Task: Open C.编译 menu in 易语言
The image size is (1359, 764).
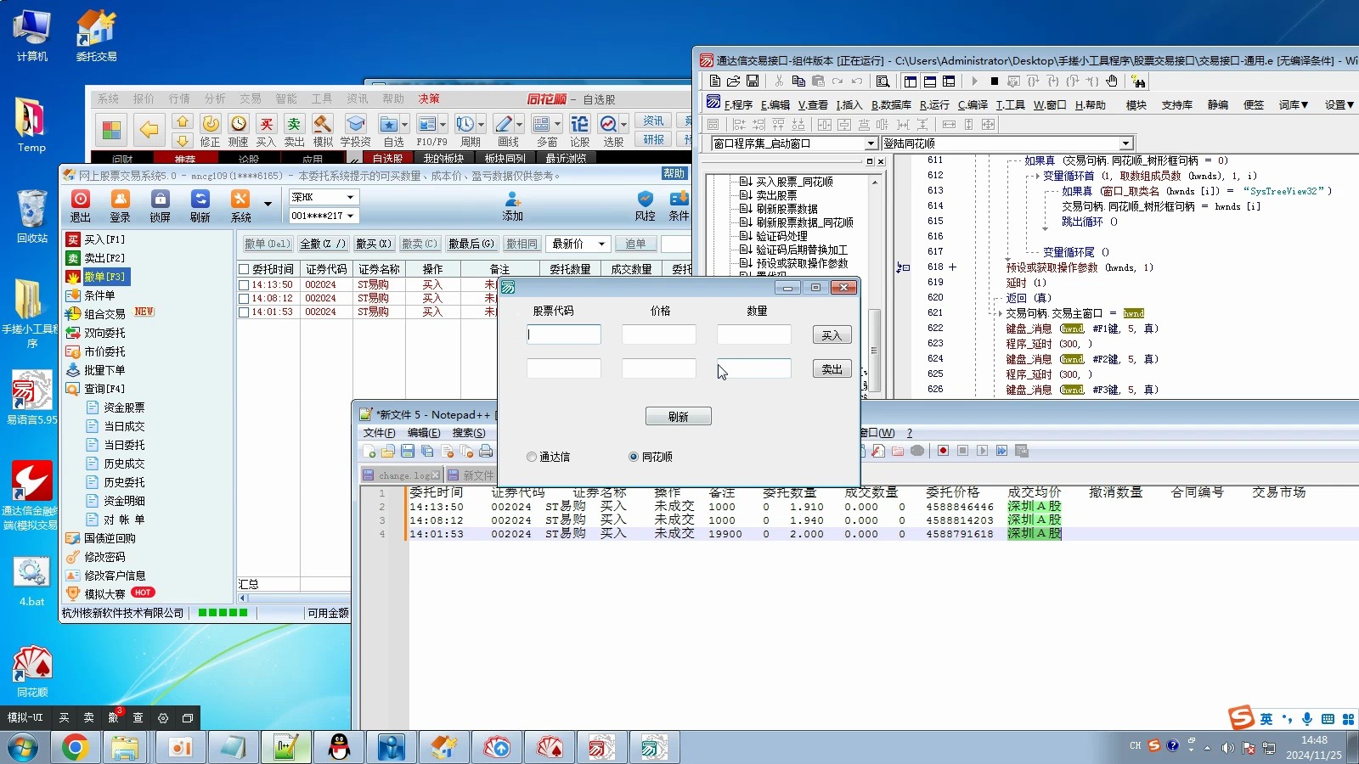Action: (x=973, y=105)
